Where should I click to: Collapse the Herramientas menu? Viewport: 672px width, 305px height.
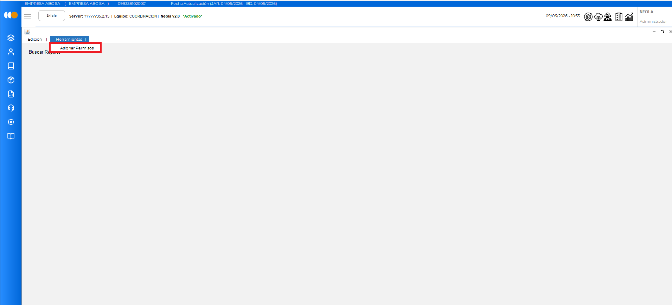point(69,39)
